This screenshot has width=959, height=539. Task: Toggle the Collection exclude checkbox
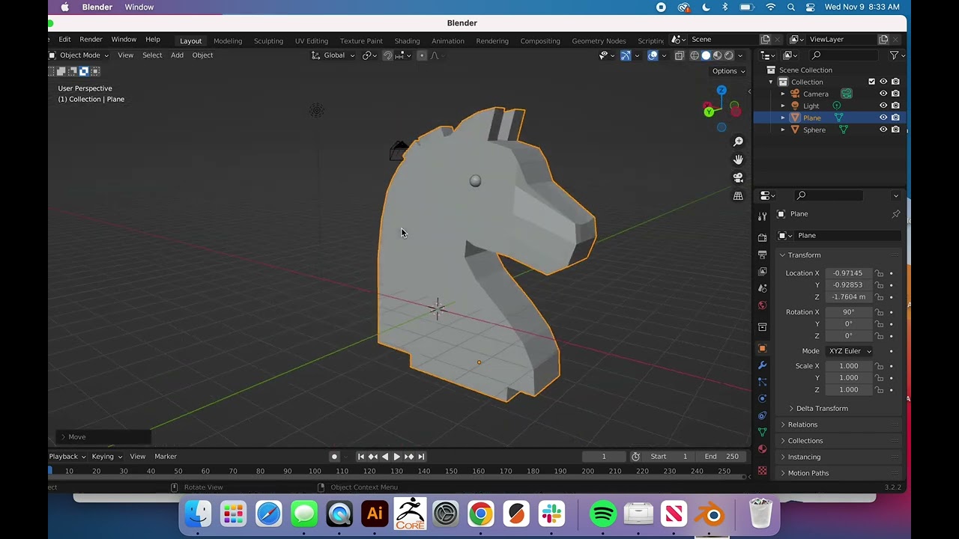coord(871,82)
